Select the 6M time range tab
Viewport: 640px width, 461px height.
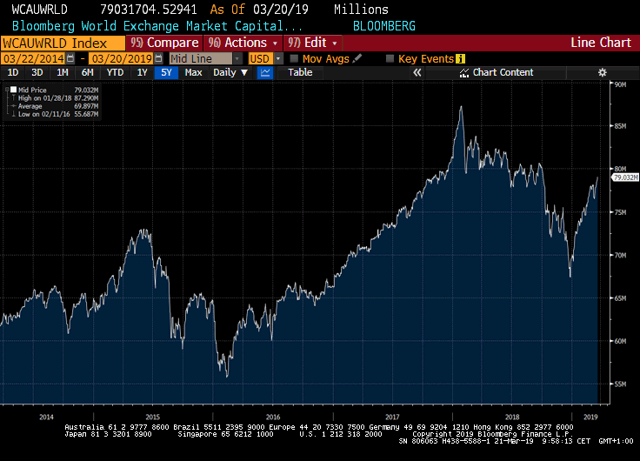click(x=87, y=73)
